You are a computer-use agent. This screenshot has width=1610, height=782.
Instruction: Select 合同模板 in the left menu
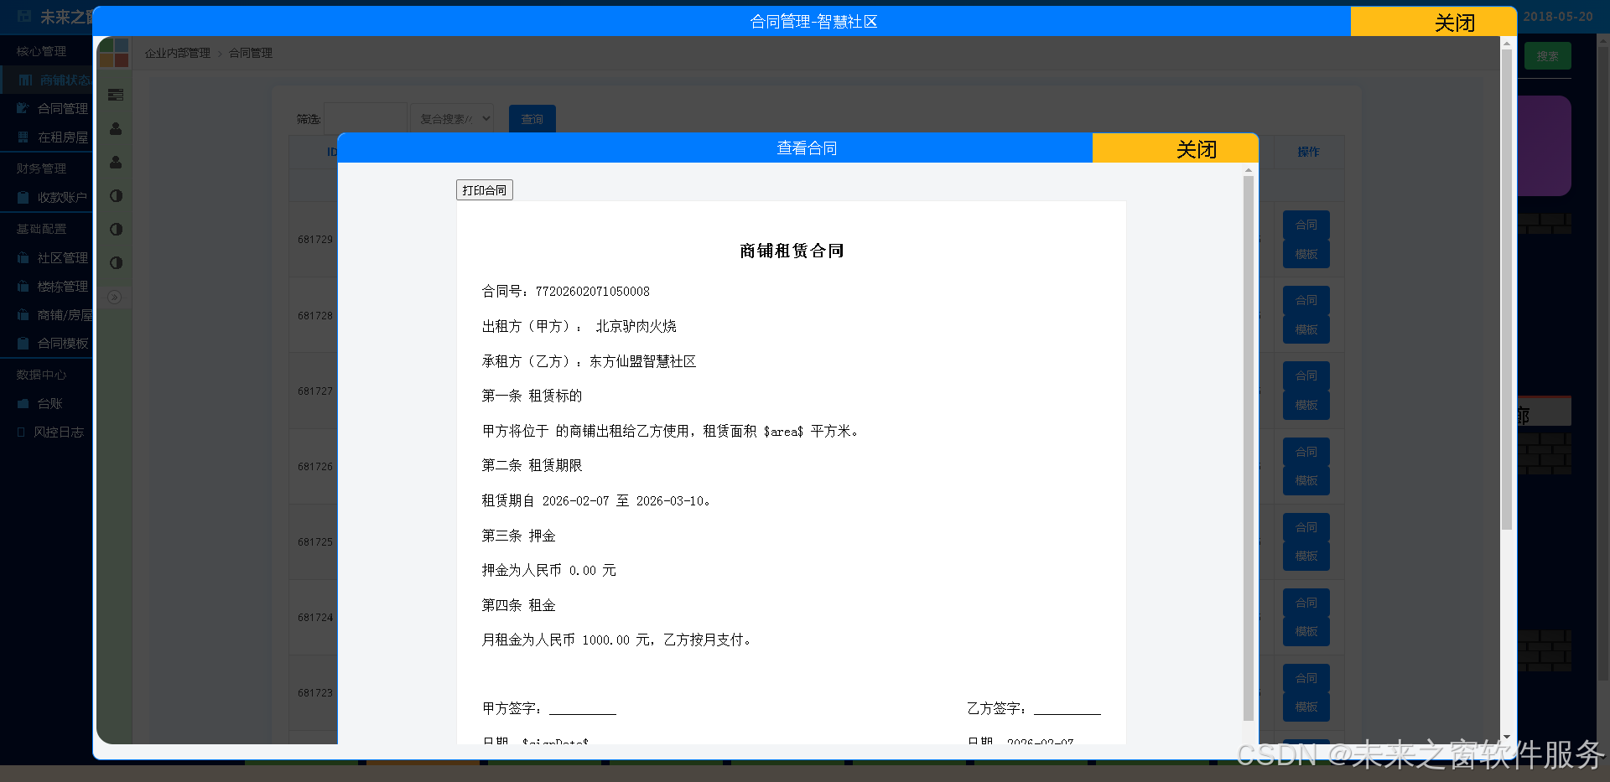point(62,344)
